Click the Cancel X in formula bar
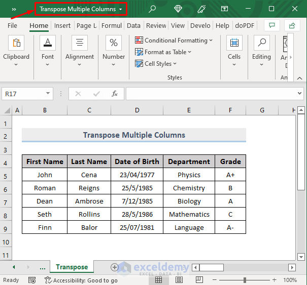 coord(78,94)
